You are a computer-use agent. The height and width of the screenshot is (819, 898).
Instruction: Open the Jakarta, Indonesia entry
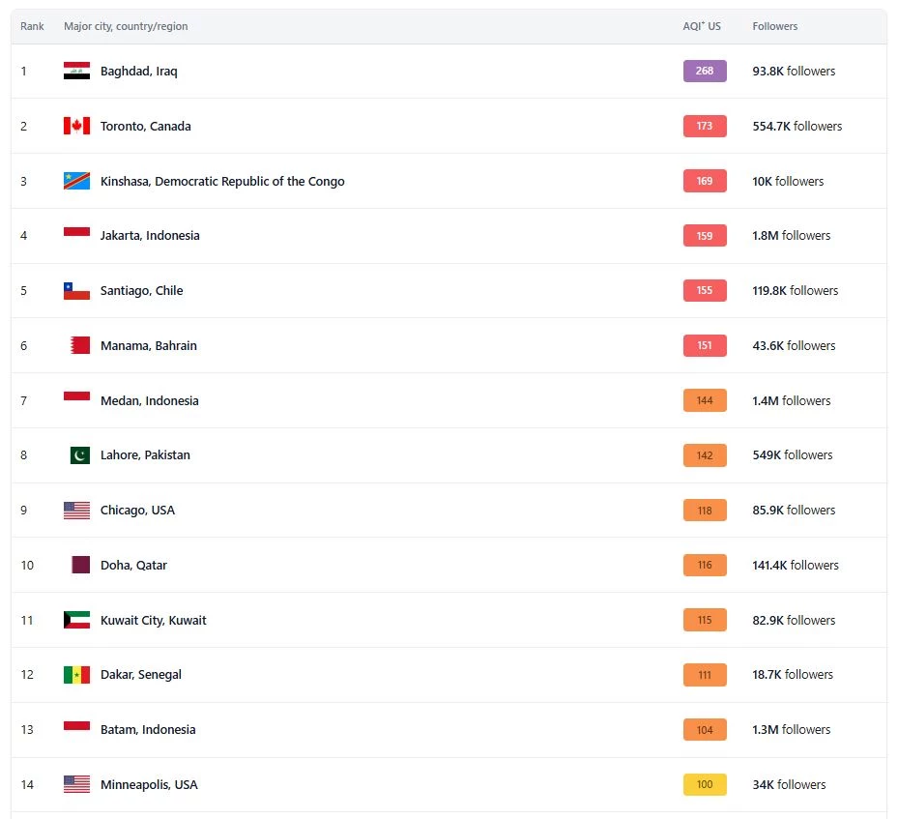(150, 235)
